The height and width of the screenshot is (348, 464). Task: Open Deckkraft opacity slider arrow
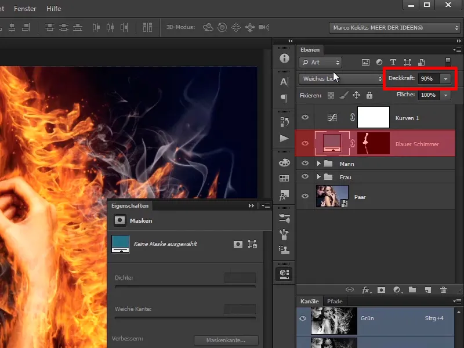[x=445, y=79]
